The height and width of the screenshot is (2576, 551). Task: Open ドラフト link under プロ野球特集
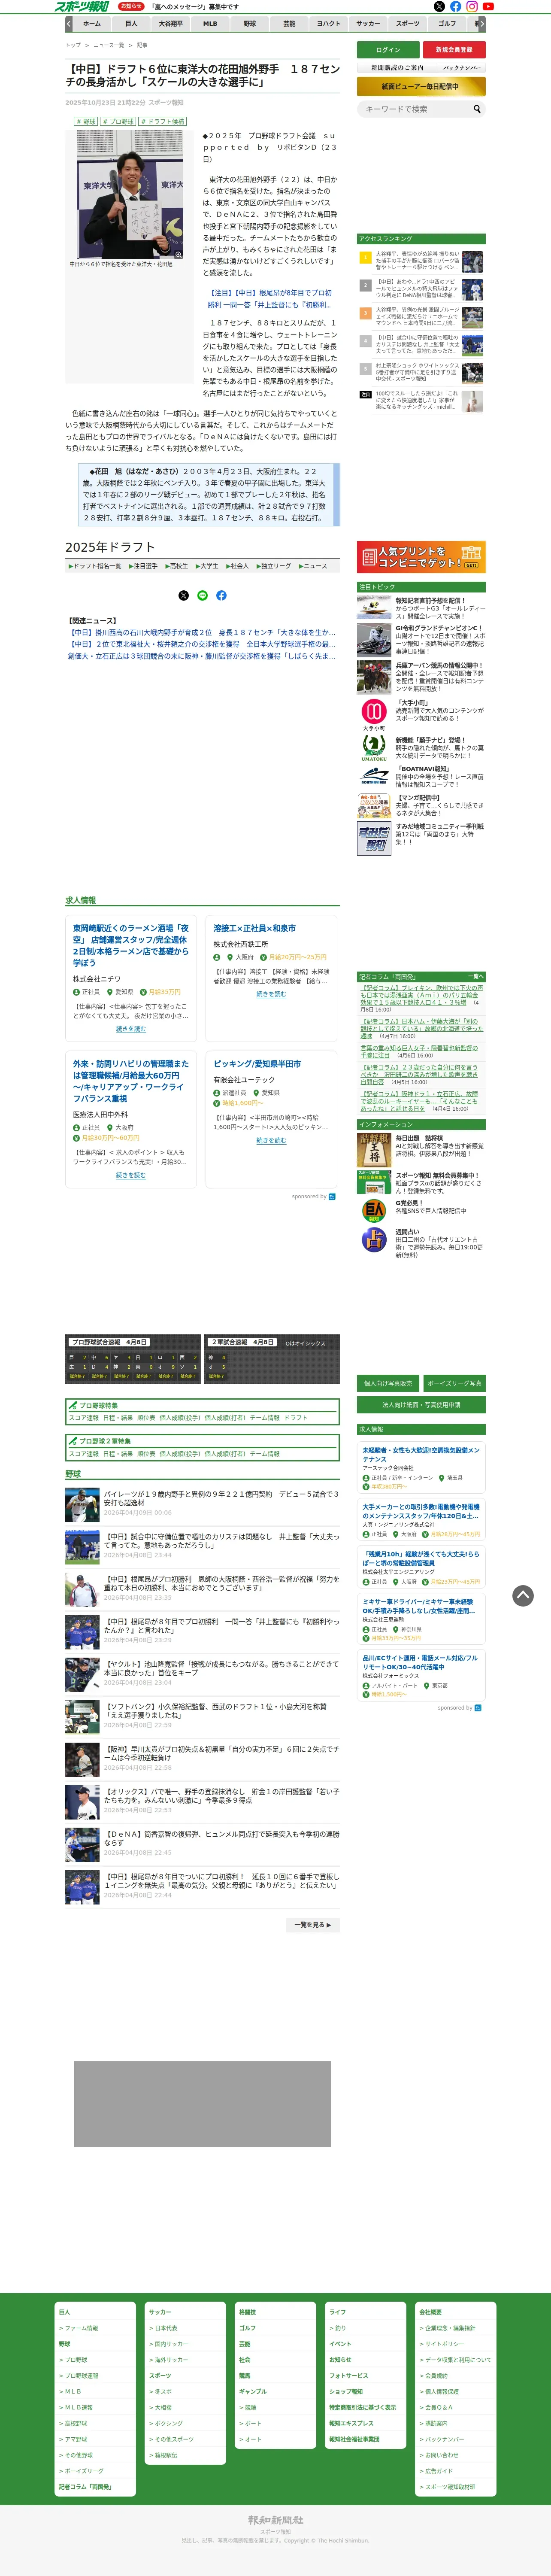296,1418
